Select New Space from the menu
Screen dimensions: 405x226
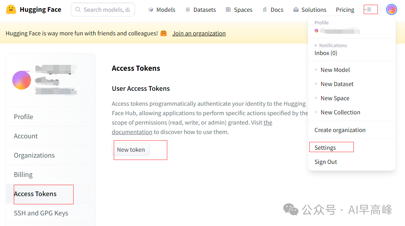tap(335, 98)
